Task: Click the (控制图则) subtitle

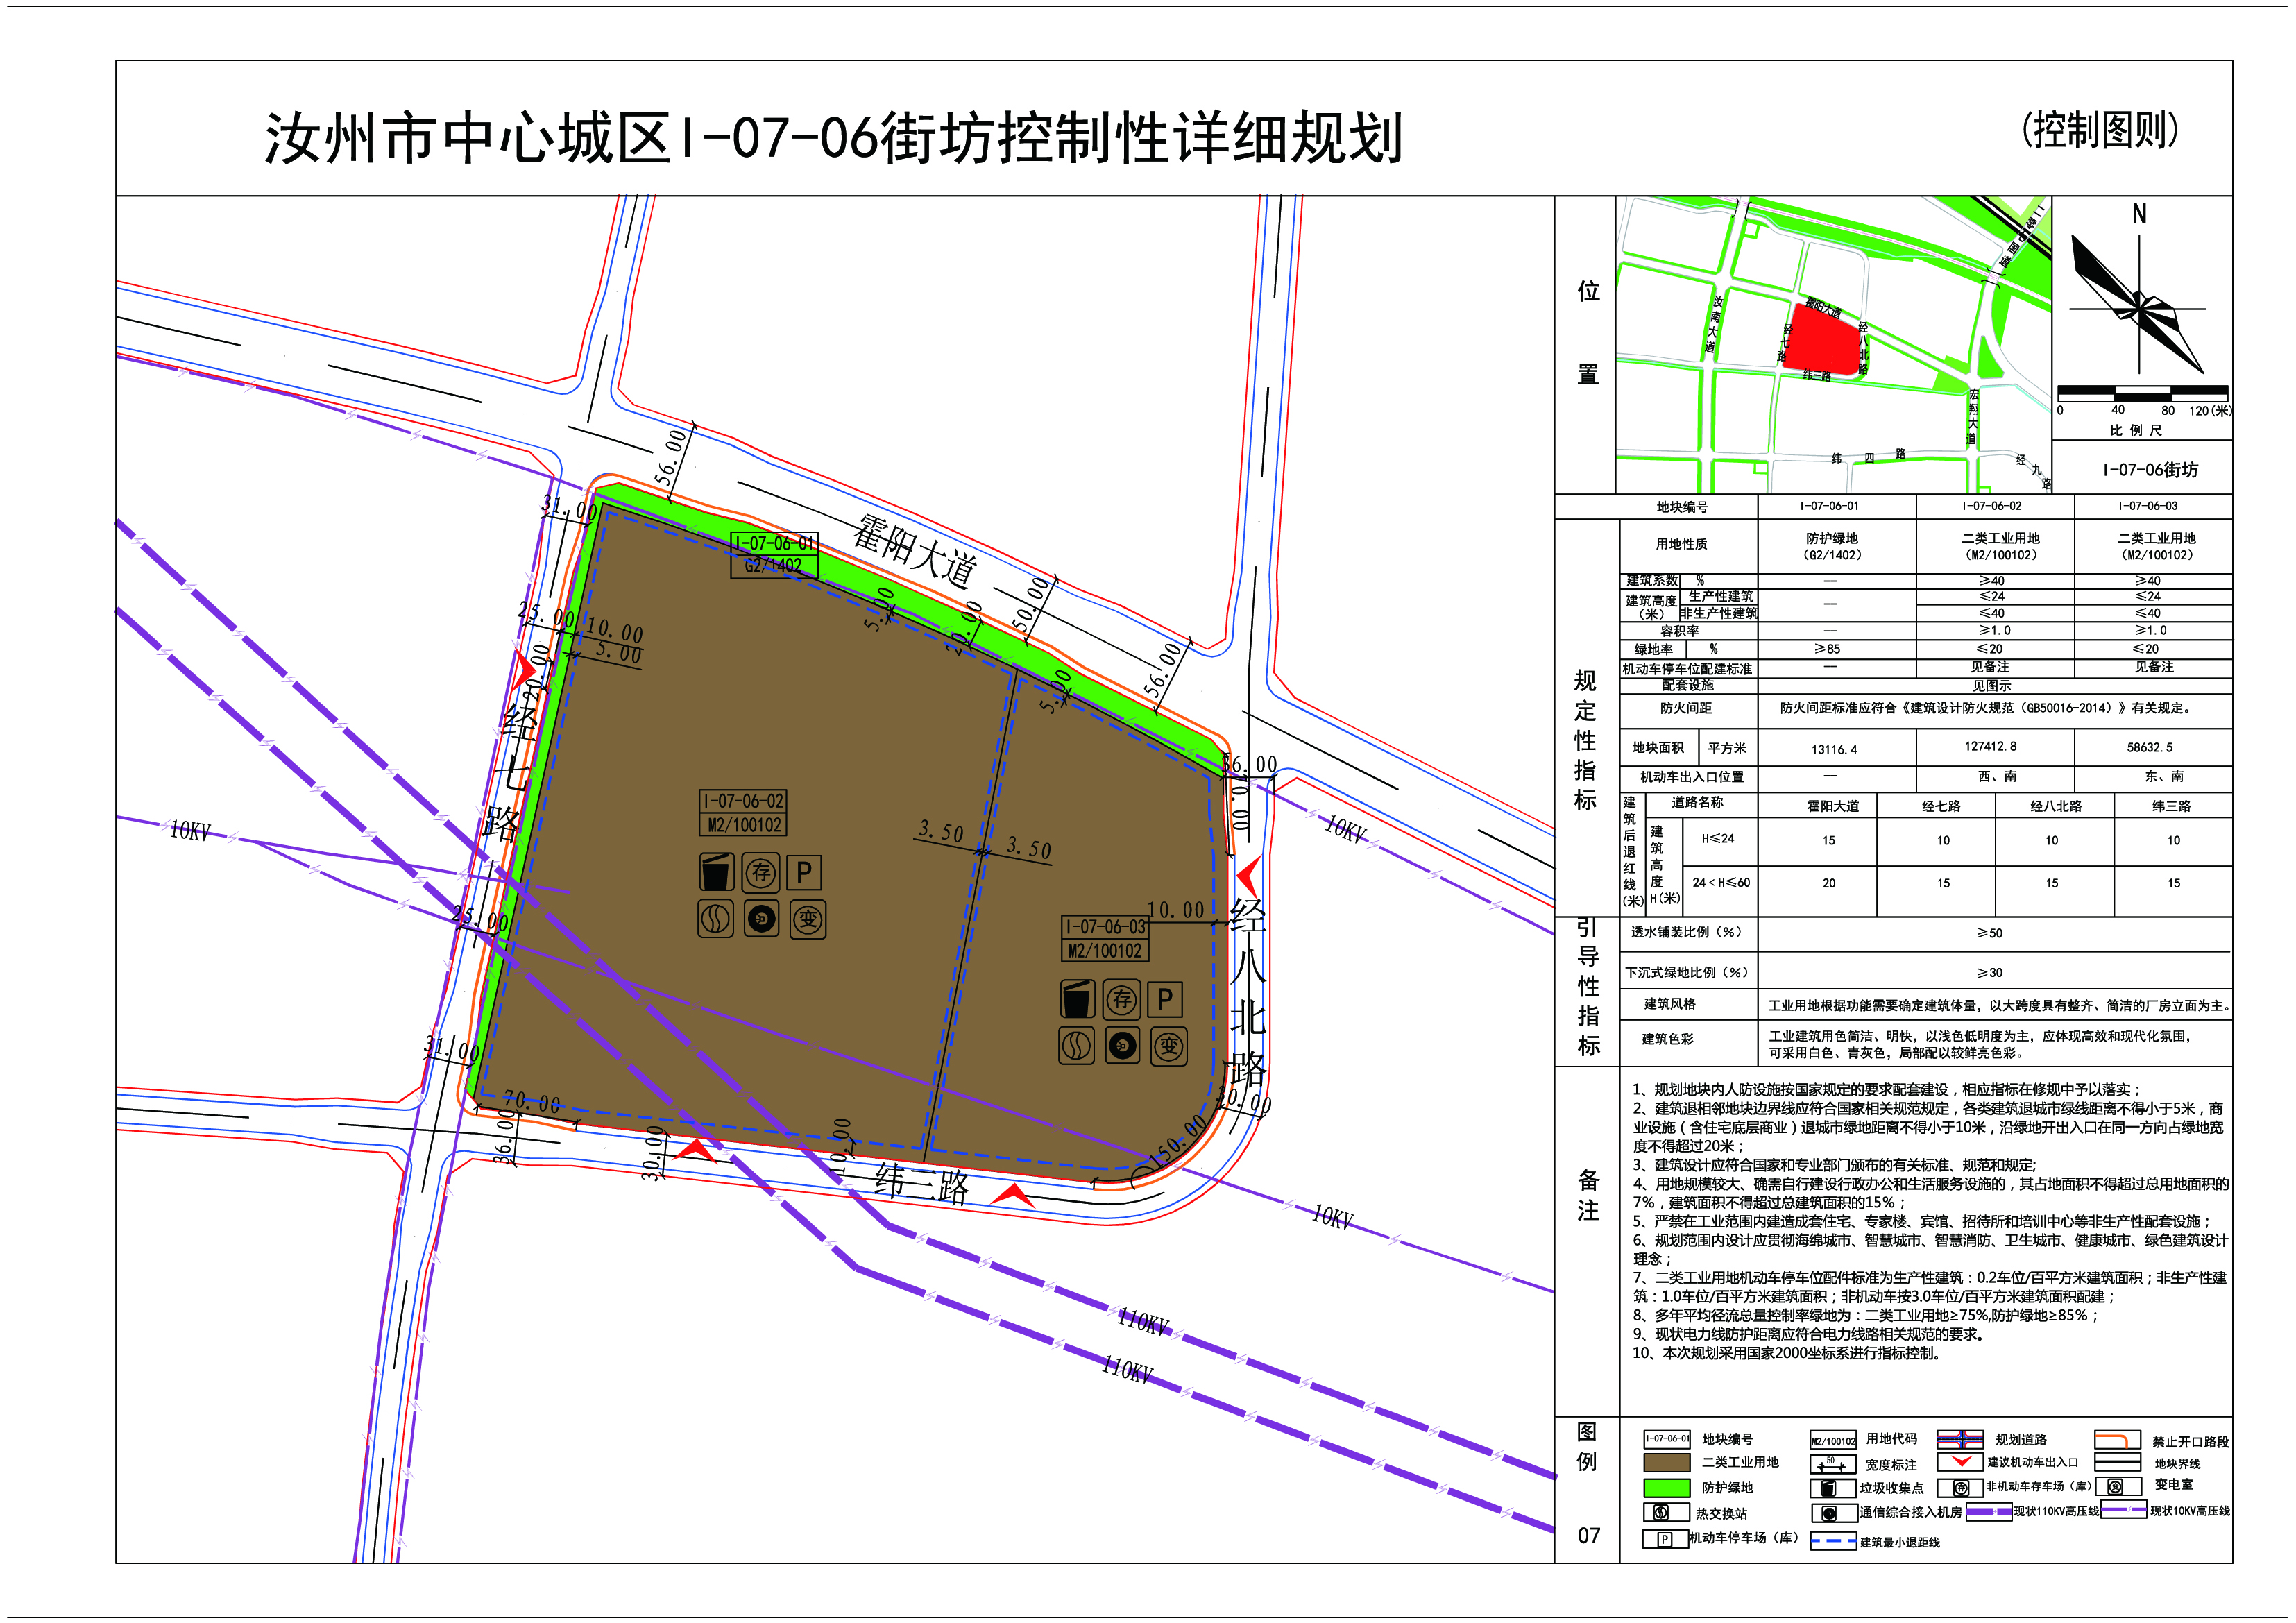Action: click(2099, 130)
